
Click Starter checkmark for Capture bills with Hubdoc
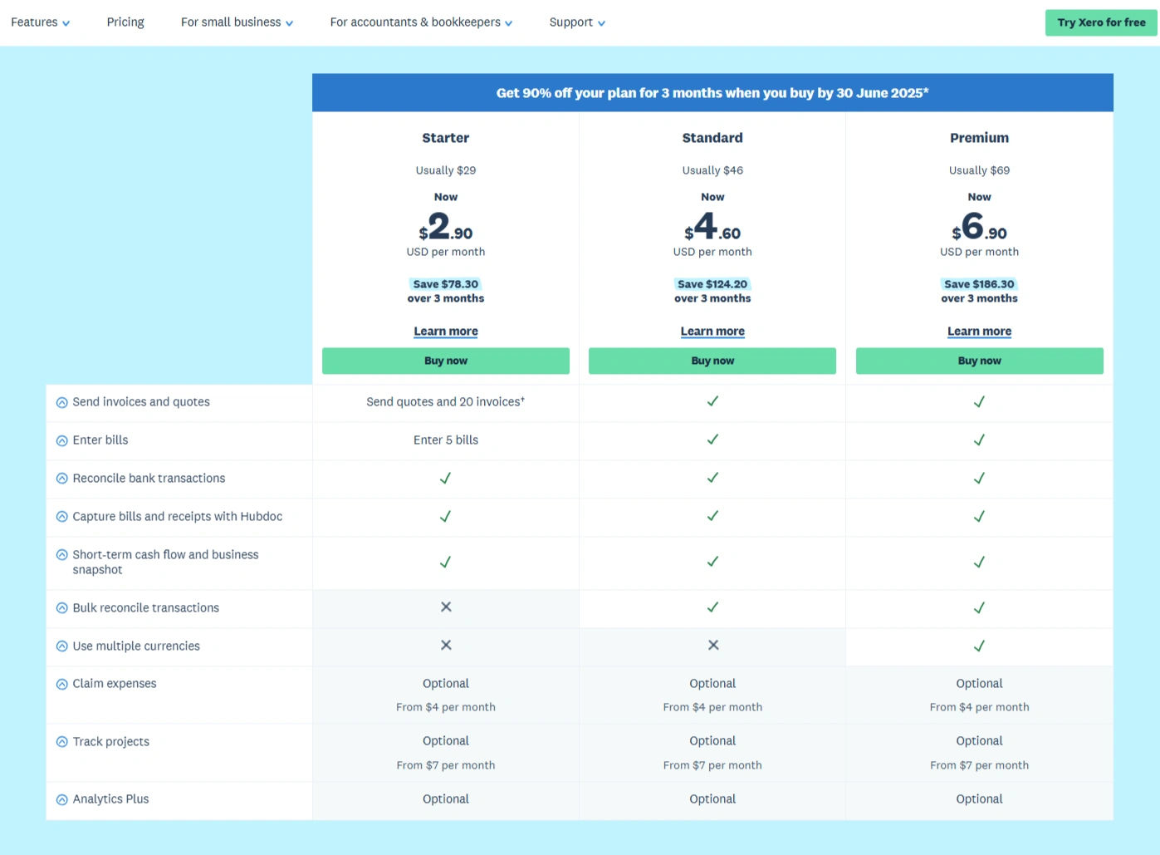tap(446, 517)
